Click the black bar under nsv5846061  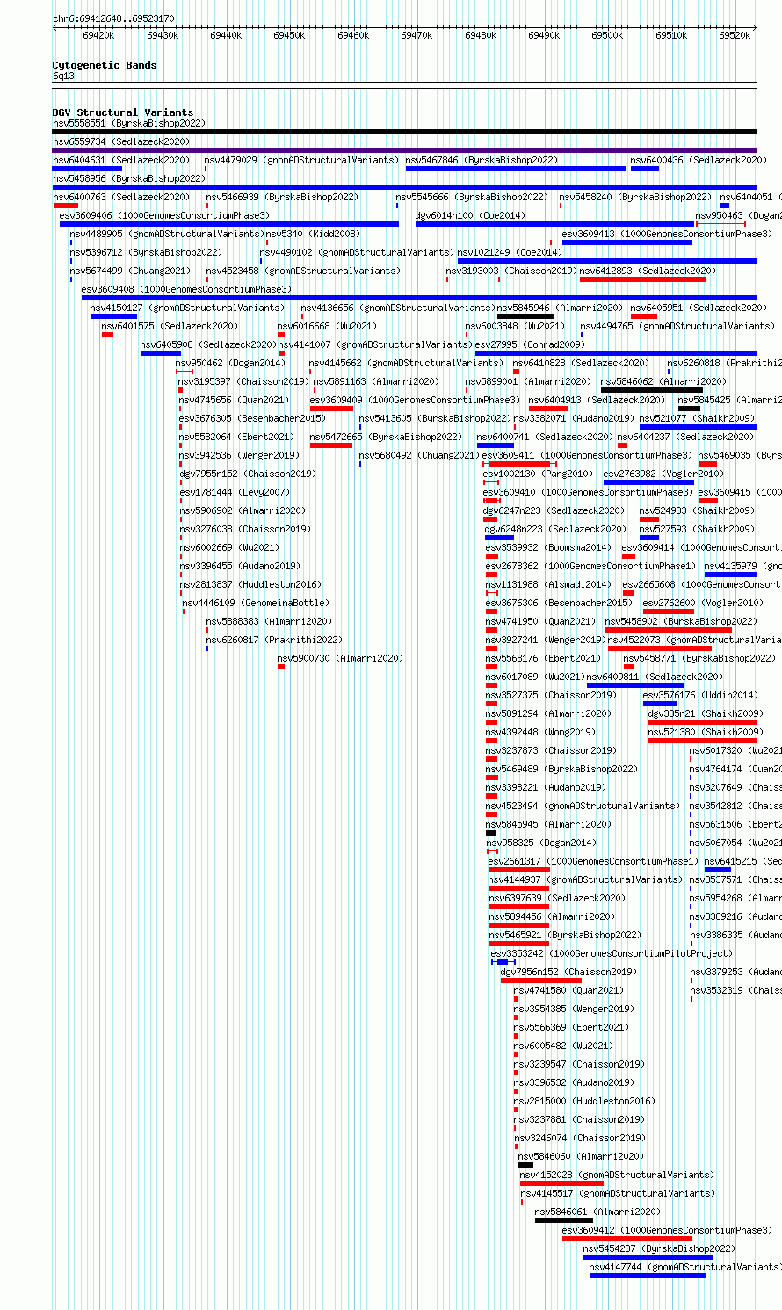(564, 1220)
